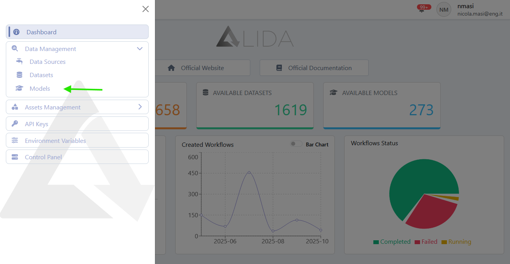Click the AVAILABLE MODELS card heading
The height and width of the screenshot is (264, 510).
tap(370, 93)
